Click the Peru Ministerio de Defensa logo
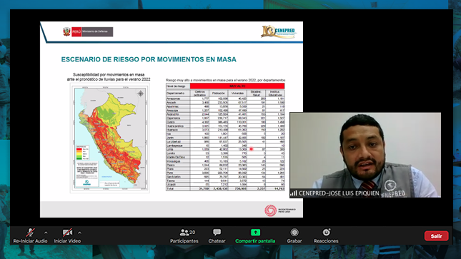 pos(88,31)
